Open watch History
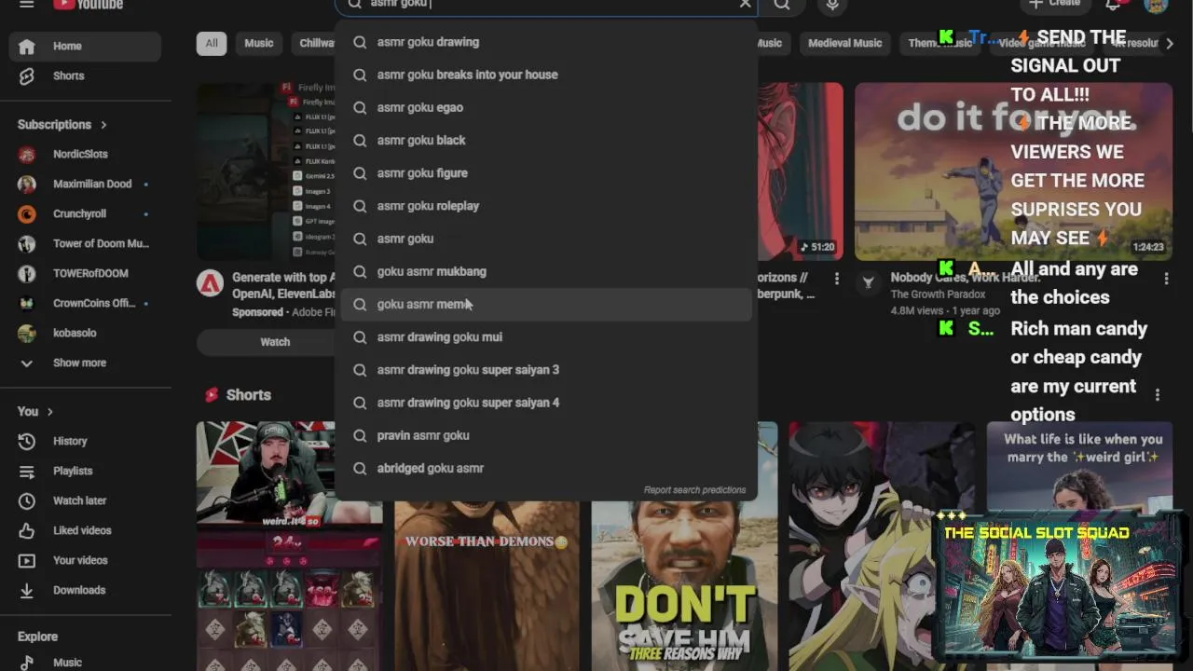This screenshot has height=671, width=1193. (86, 441)
